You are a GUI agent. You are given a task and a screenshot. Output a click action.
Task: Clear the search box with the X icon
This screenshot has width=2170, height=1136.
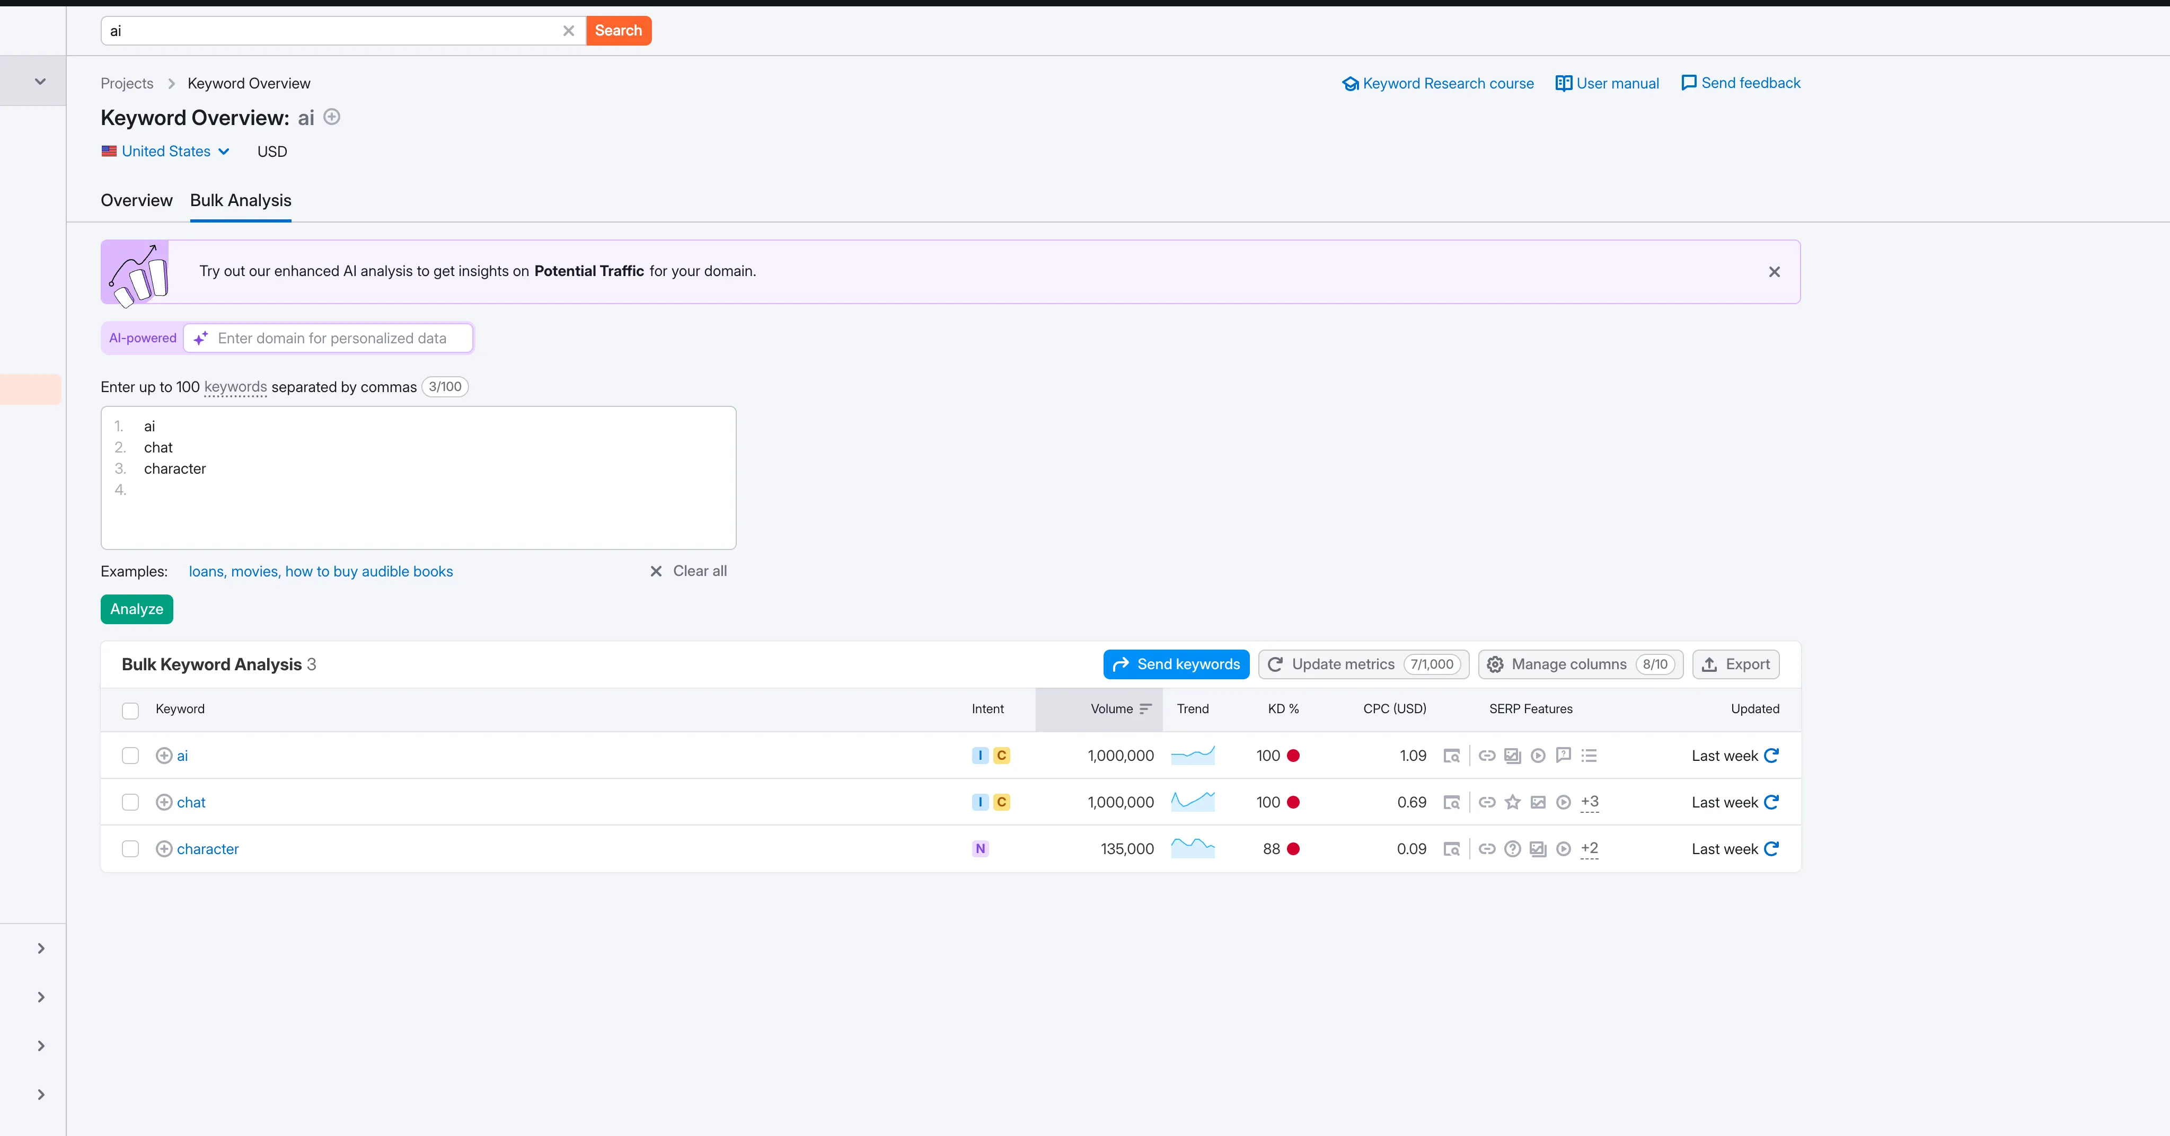pos(569,31)
